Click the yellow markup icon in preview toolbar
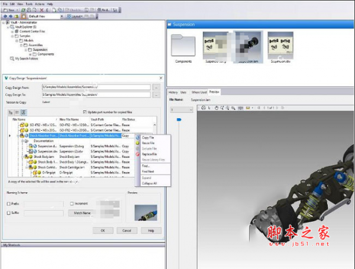Screen dimensions: 355x269 [x=248, y=108]
